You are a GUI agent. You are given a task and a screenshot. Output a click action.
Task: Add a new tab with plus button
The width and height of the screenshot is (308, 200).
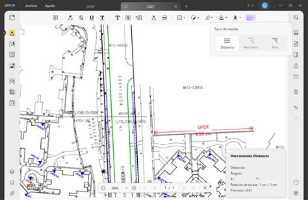point(186,6)
